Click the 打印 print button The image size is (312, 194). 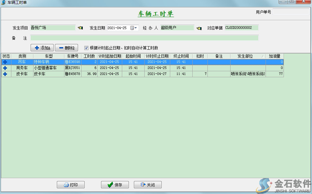click(71, 185)
